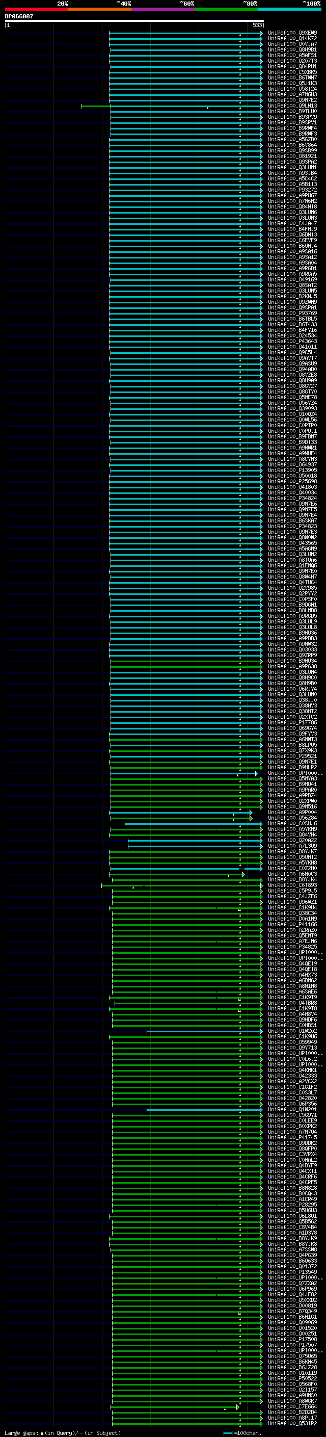Select the UniRef100_Q20A22 label
The height and width of the screenshot is (1437, 326).
292,841
